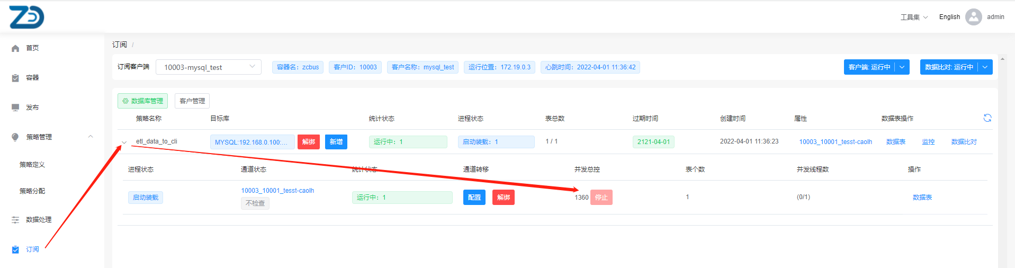
Task: Click the ZD logo icon
Action: click(x=26, y=17)
